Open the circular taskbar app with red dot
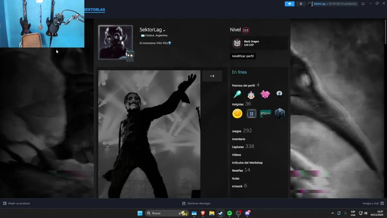 (x=239, y=213)
